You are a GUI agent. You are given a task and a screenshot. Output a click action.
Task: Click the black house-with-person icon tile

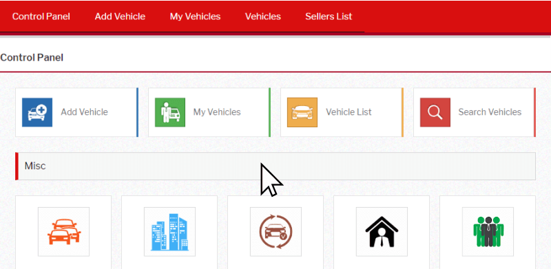point(382,232)
